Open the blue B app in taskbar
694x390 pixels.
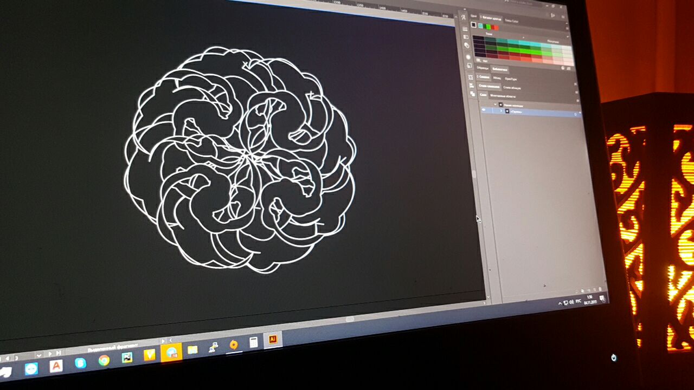[80, 363]
